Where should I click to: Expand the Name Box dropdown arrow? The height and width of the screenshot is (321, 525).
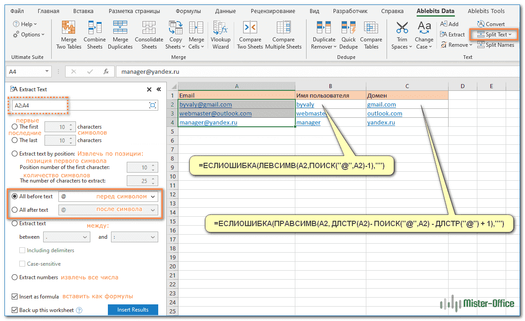[x=47, y=71]
